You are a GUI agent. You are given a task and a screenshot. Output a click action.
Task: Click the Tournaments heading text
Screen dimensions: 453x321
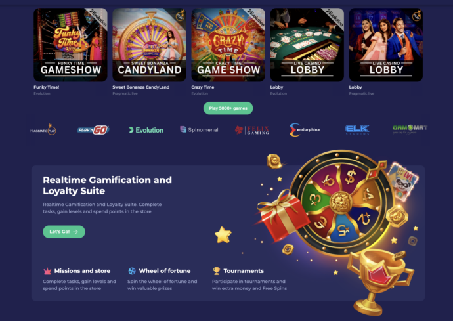click(244, 271)
